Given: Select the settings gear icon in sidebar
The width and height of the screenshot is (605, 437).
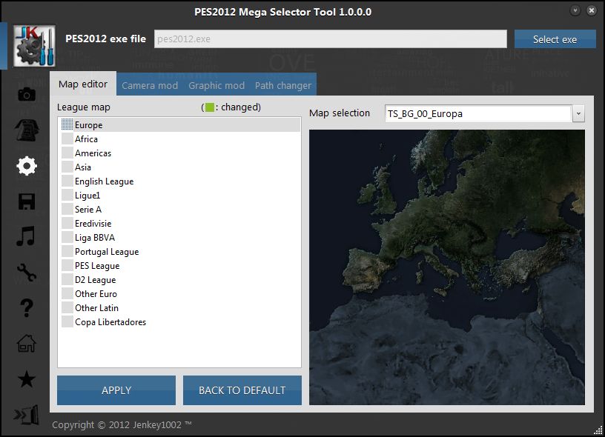Looking at the screenshot, I should pos(27,165).
